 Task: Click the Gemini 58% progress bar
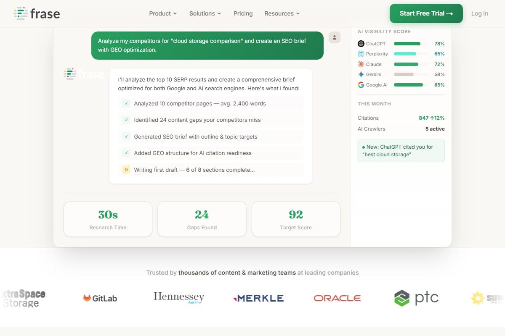411,74
